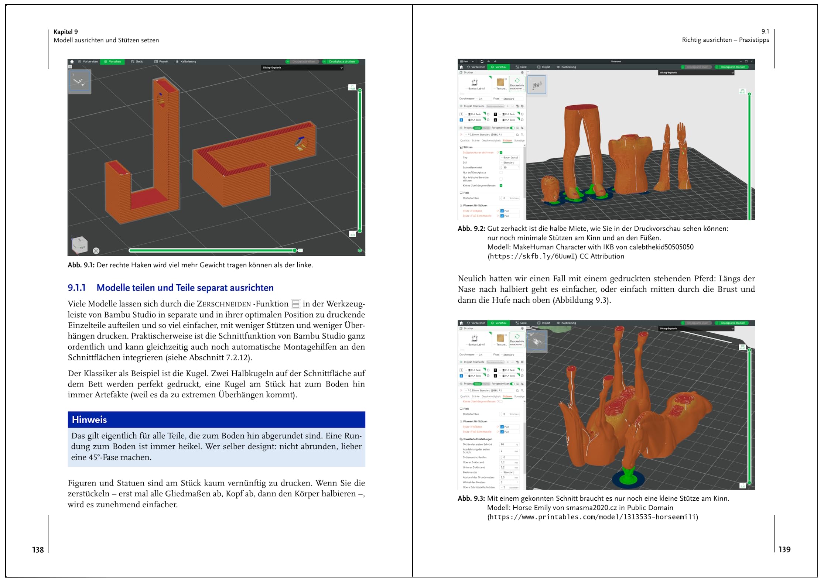Click the Reinigungsvolumen button in Abb. 9.2
This screenshot has width=824, height=583.
pyautogui.click(x=495, y=106)
